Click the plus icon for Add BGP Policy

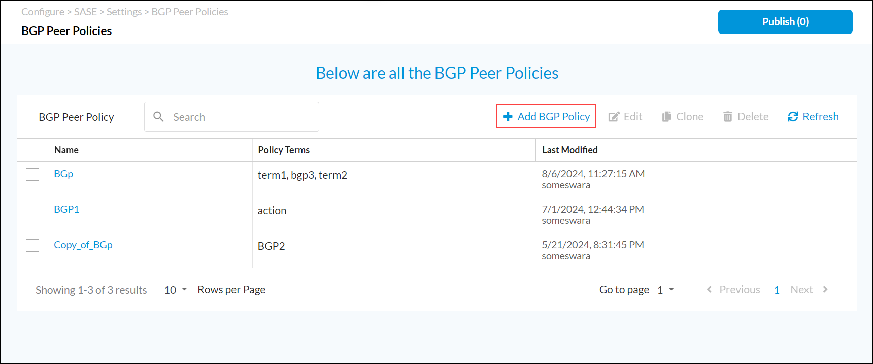(508, 117)
